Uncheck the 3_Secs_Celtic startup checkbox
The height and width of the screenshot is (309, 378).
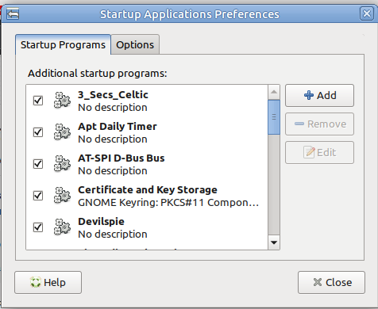38,101
